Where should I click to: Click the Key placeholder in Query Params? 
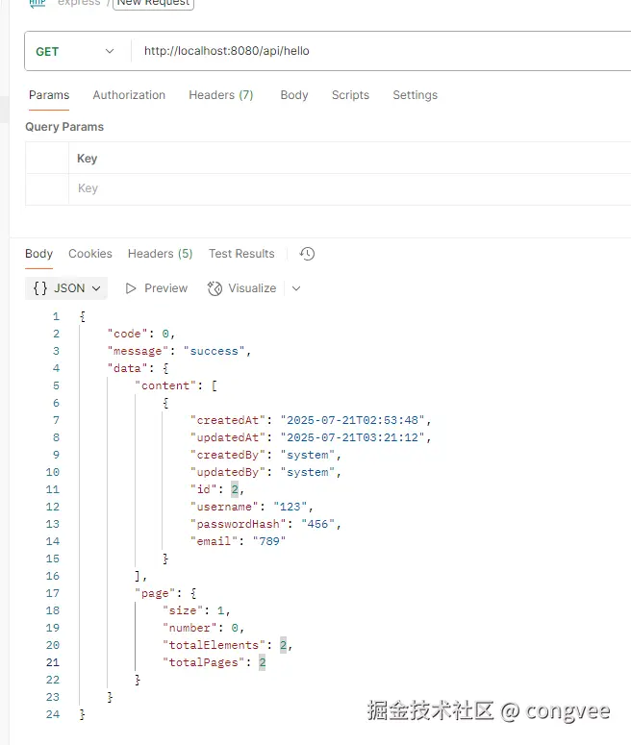(x=88, y=188)
